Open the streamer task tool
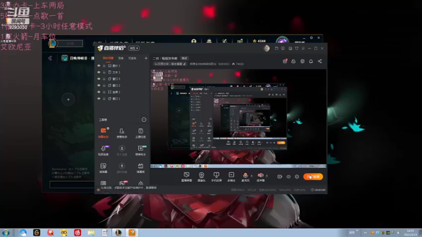 click(x=140, y=133)
